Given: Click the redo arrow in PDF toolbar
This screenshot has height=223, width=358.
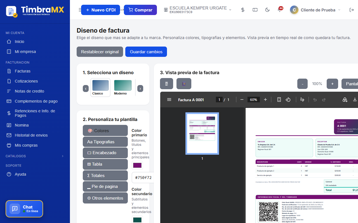Looking at the screenshot, I should click(324, 100).
